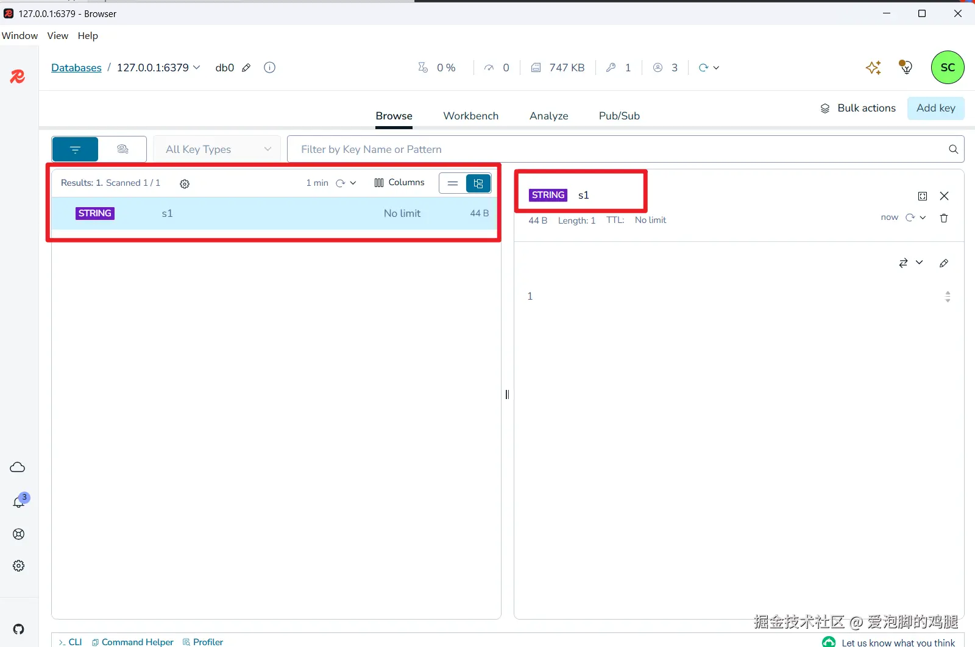
Task: Click the Add key button
Action: pyautogui.click(x=935, y=108)
